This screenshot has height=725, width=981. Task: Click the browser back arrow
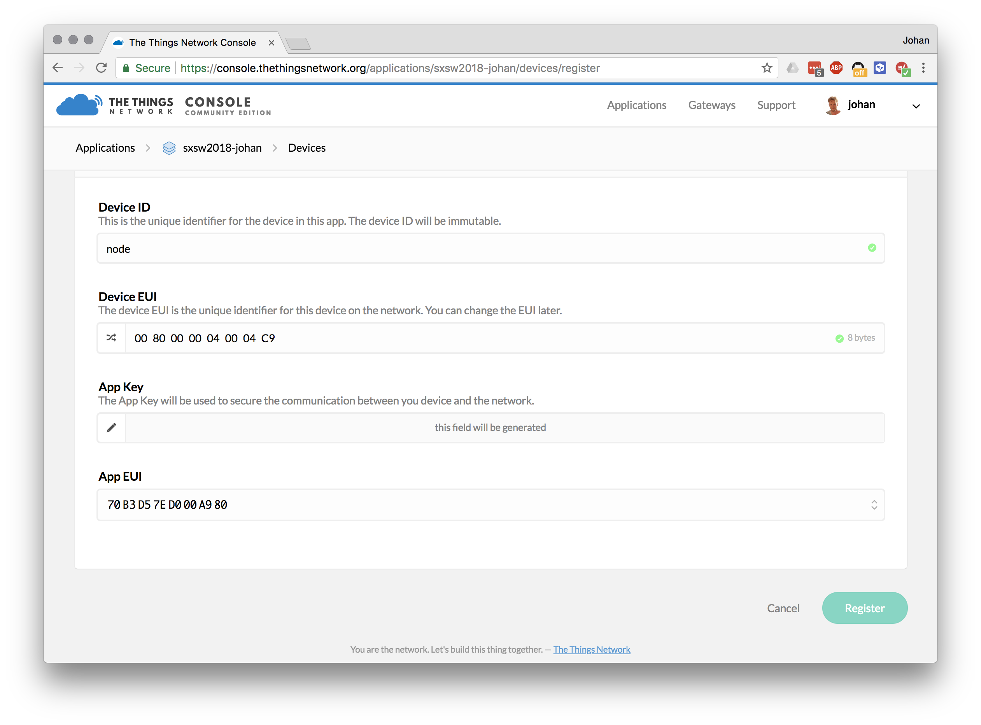coord(58,68)
